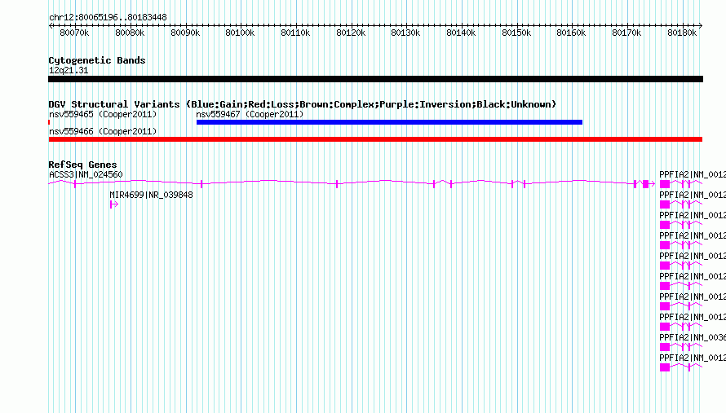Select the 80100k ruler label
Image resolution: width=726 pixels, height=413 pixels.
coord(240,33)
